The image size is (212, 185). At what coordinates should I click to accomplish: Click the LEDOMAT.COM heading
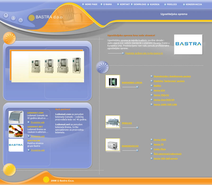coord(35,113)
